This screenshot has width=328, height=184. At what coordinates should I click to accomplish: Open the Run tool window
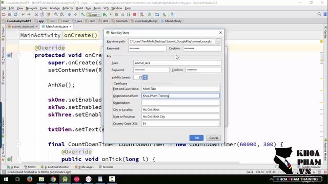coord(13,167)
